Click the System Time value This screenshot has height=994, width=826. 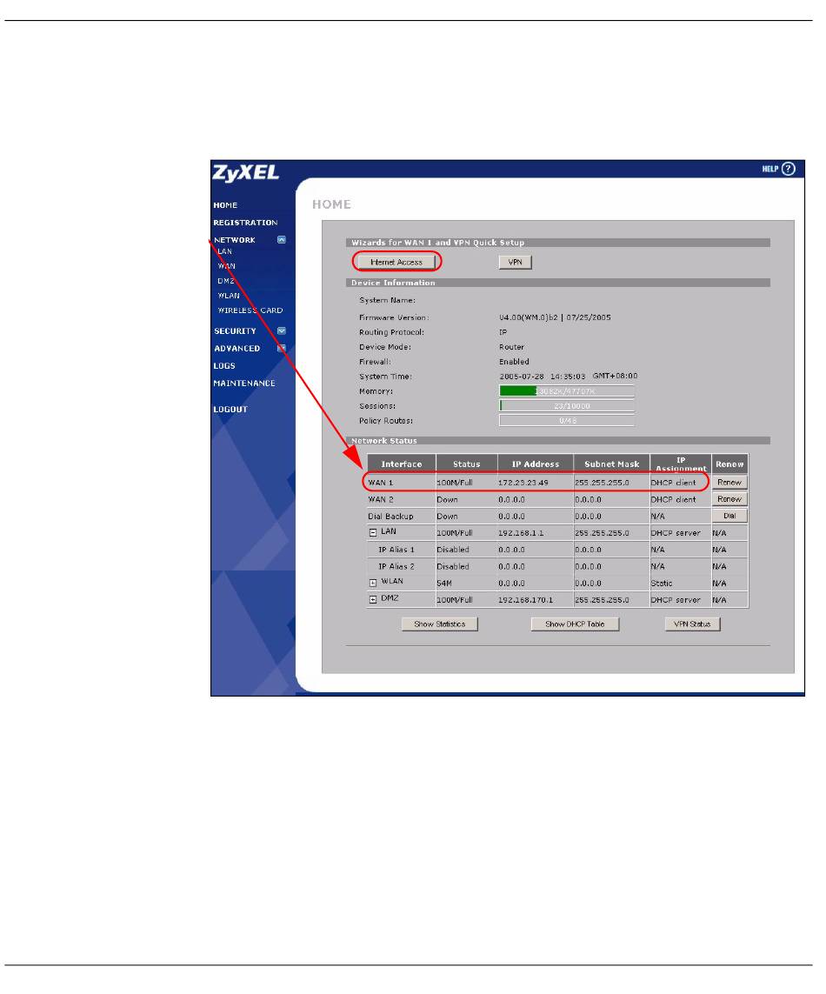[568, 376]
